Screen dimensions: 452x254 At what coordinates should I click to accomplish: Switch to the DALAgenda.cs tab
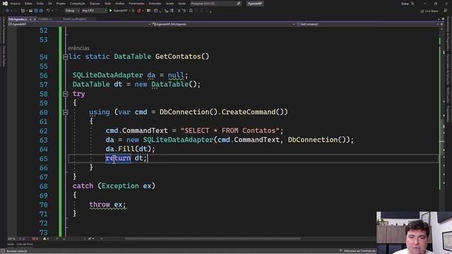[x=18, y=19]
